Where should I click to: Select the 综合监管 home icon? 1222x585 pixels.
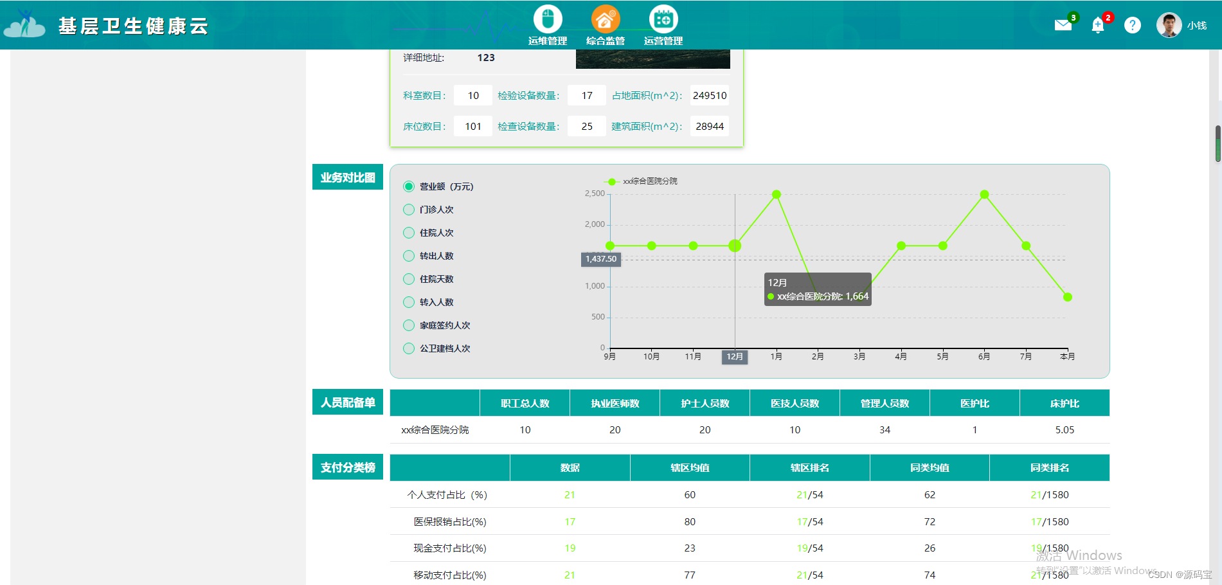pyautogui.click(x=604, y=19)
